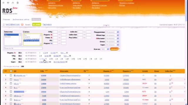This screenshot has height=105, width=188.
Task: Open the Dmoz filter dropdown
Action: [x=112, y=42]
